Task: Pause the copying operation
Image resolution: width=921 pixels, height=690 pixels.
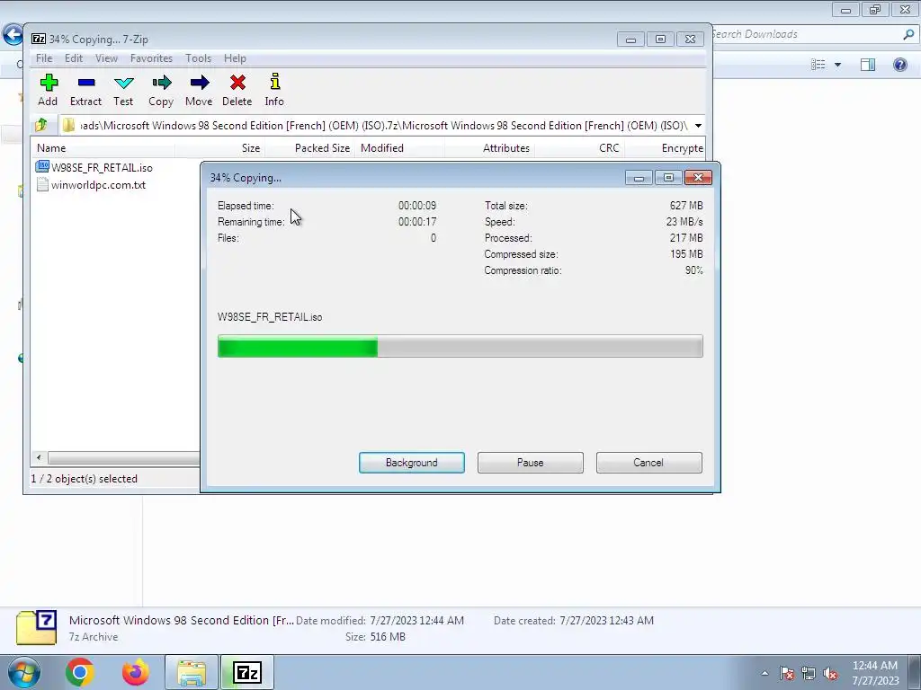Action: pyautogui.click(x=531, y=463)
